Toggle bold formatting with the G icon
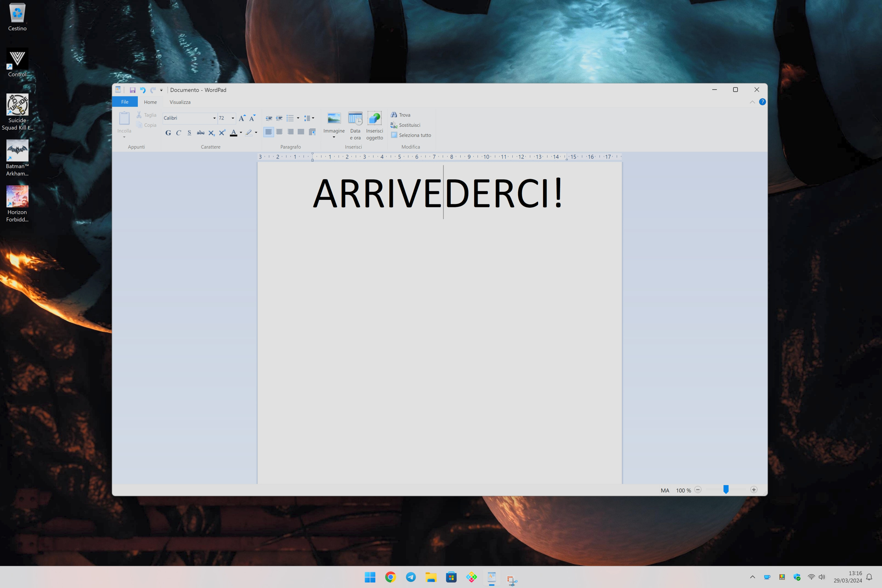 (168, 132)
